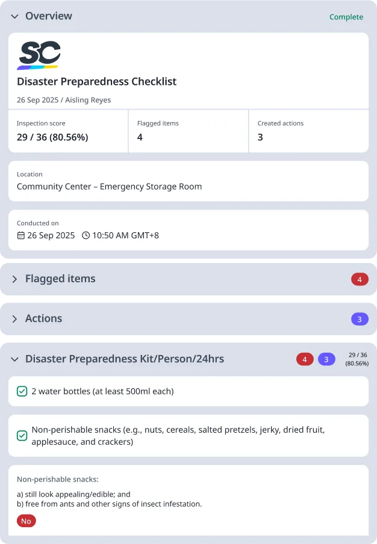Collapse the Overview section
Screen dimensions: 377x544
14,17
